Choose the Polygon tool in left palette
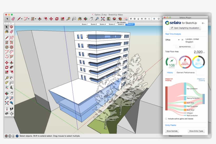 pyautogui.click(x=11, y=47)
